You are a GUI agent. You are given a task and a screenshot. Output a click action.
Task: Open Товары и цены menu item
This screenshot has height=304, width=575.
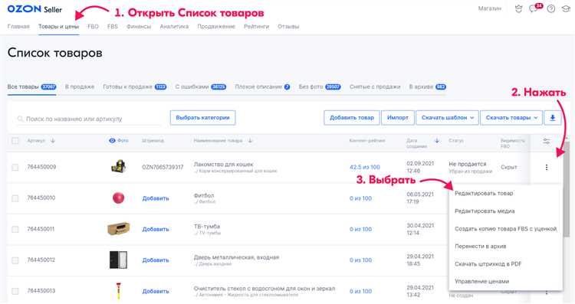[59, 26]
